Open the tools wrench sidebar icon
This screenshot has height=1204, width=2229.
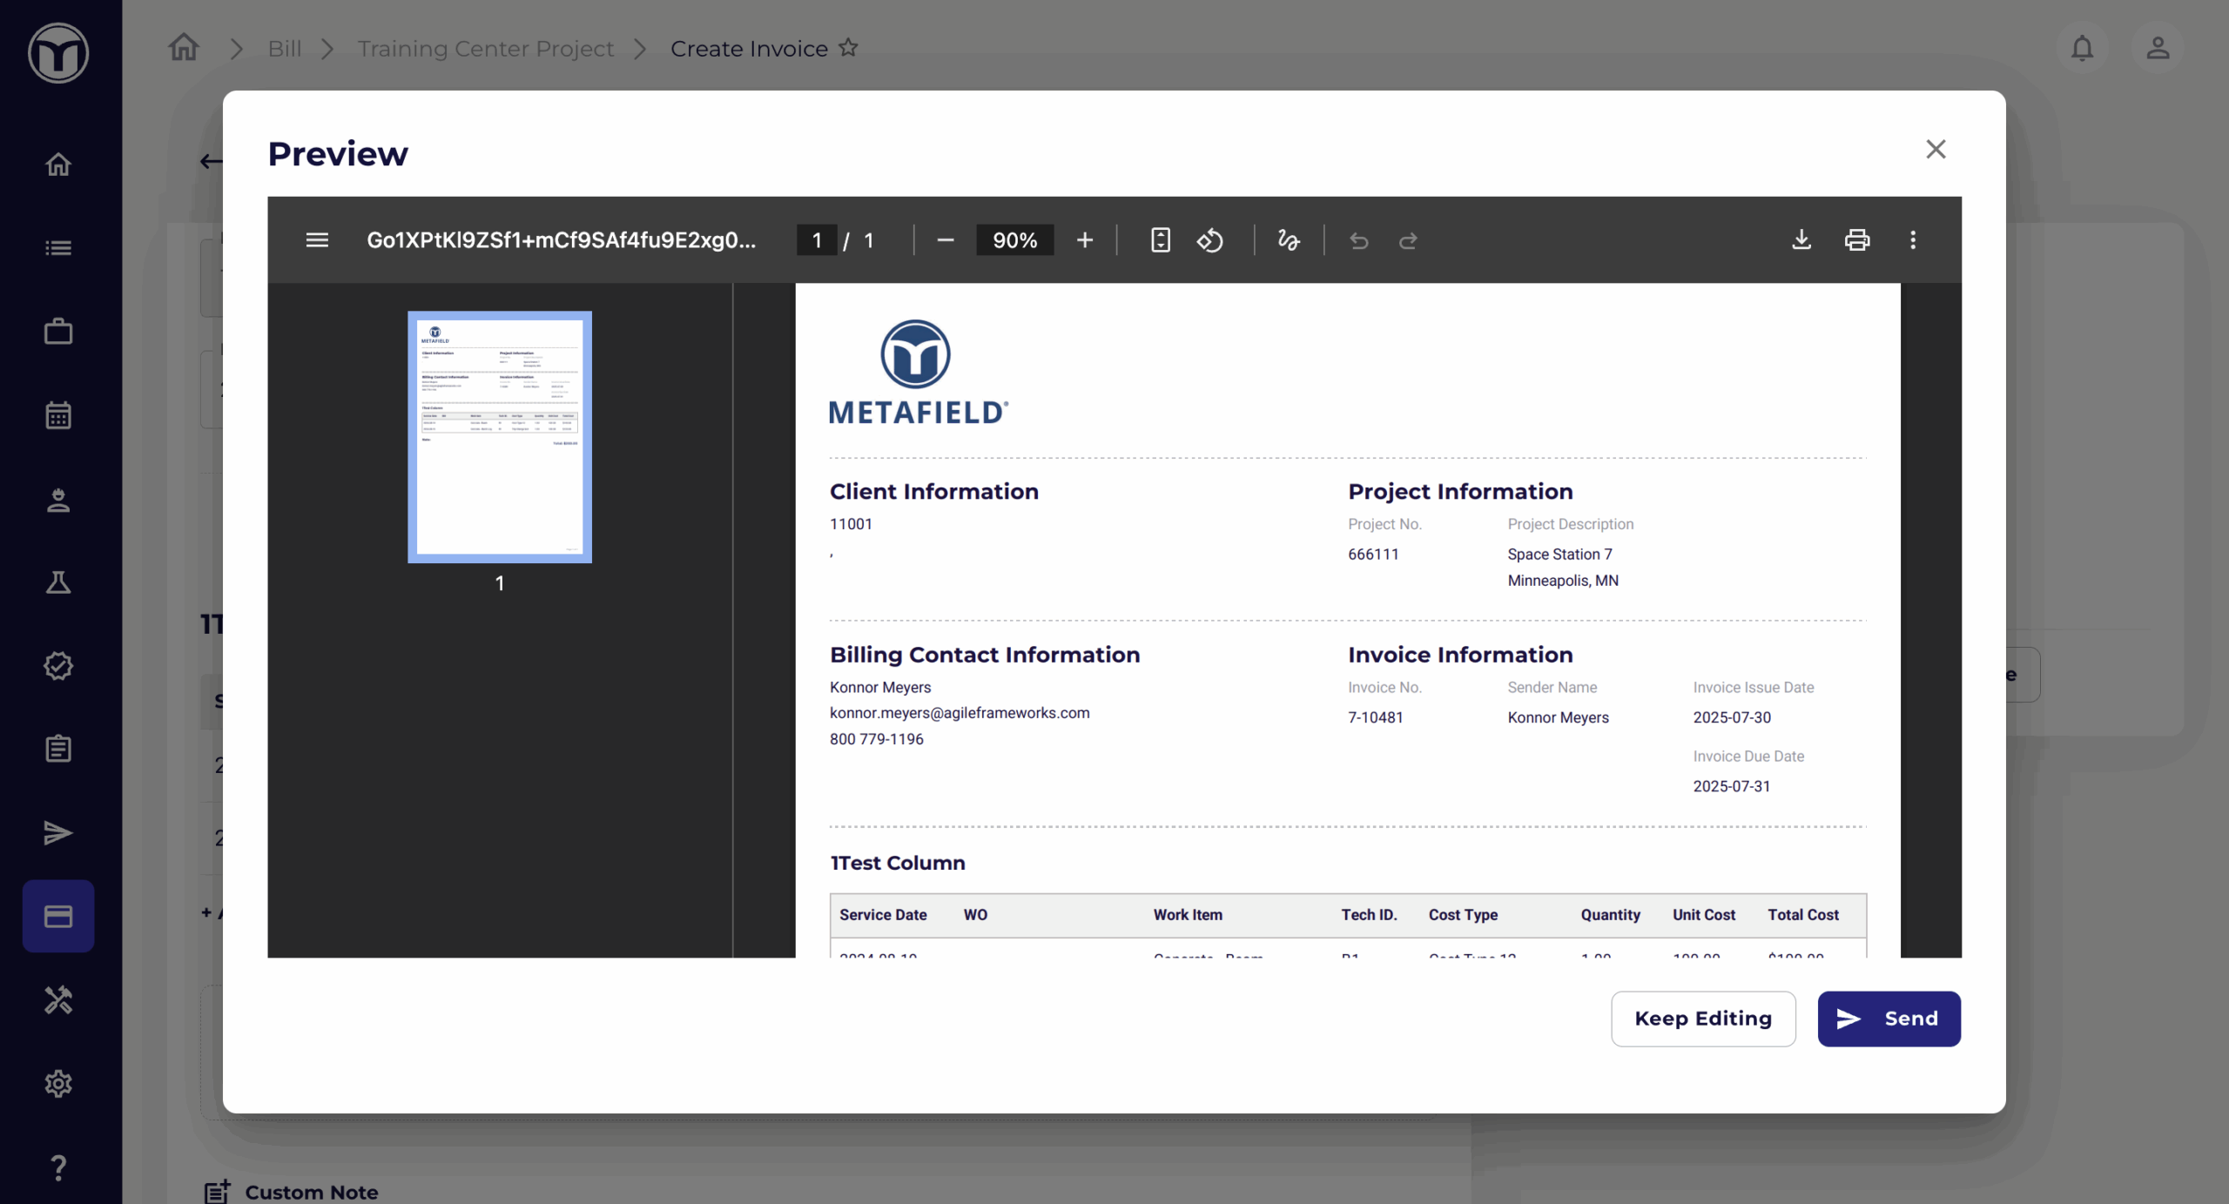click(x=58, y=999)
